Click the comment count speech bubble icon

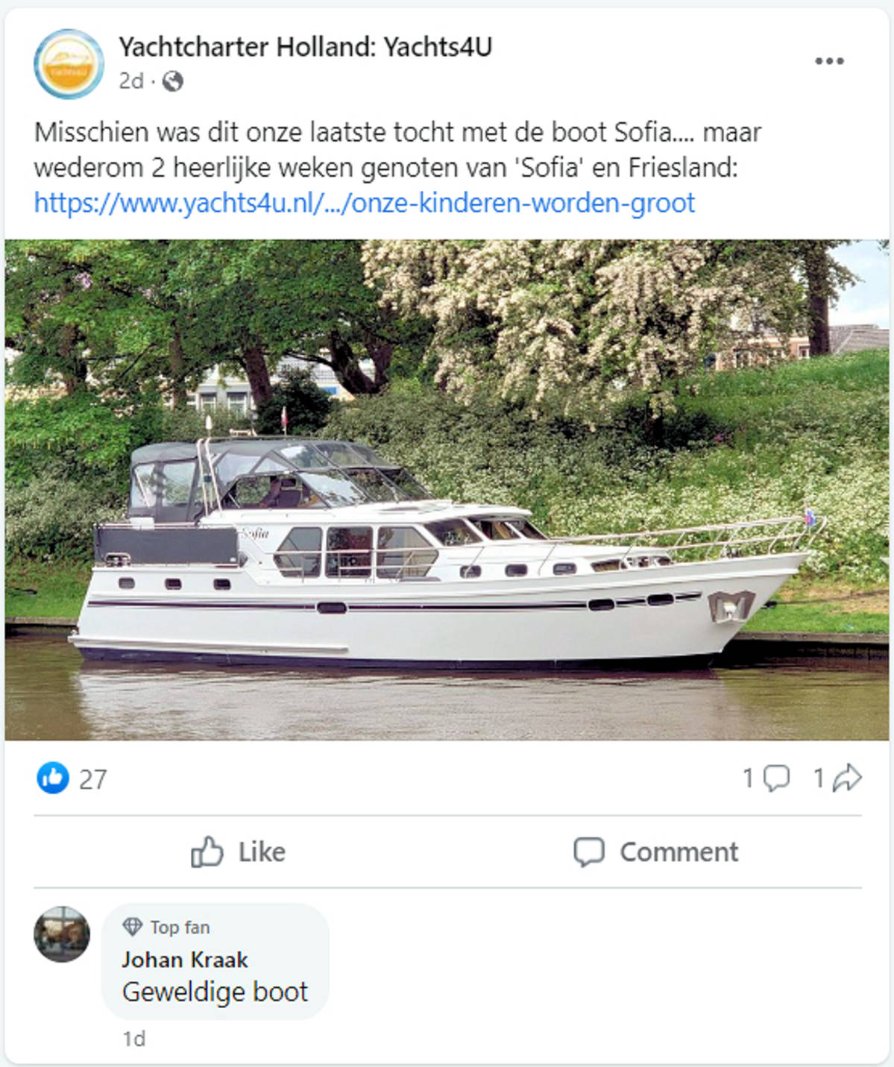pos(776,778)
